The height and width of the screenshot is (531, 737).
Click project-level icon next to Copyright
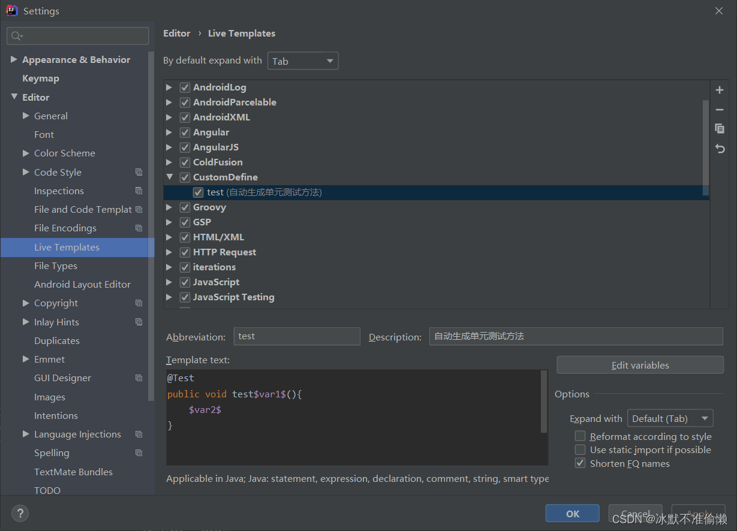[139, 303]
